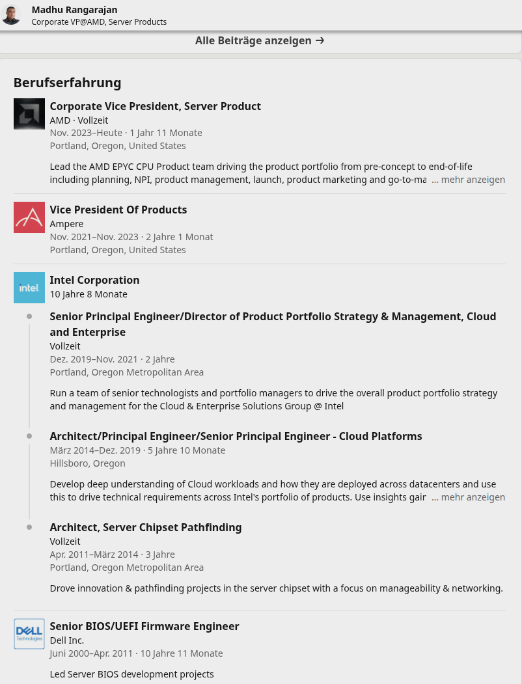Click the profile photo in the sticky header
The image size is (522, 684).
coord(11,14)
